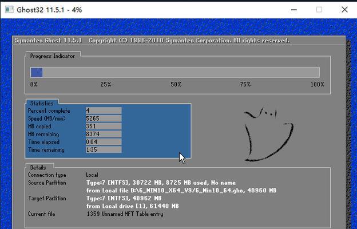The width and height of the screenshot is (357, 229).
Task: Click the MB copied label
Action: pos(39,126)
